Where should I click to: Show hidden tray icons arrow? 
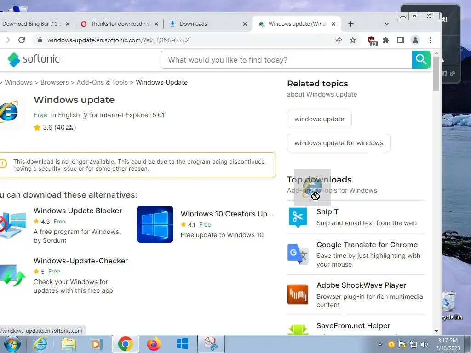click(x=380, y=344)
